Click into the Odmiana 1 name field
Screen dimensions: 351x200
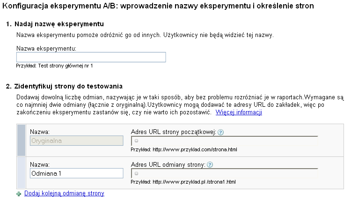coord(76,173)
